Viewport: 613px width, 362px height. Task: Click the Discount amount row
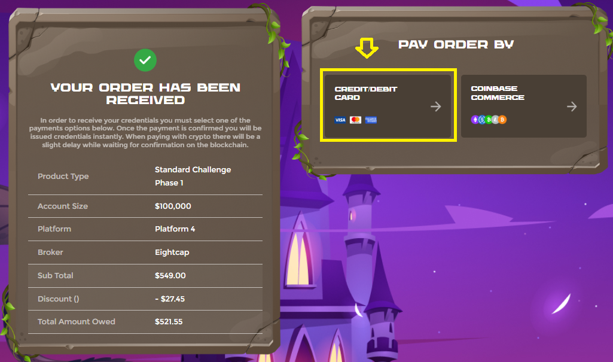145,299
